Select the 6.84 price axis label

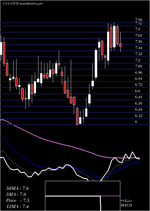click(x=139, y=79)
